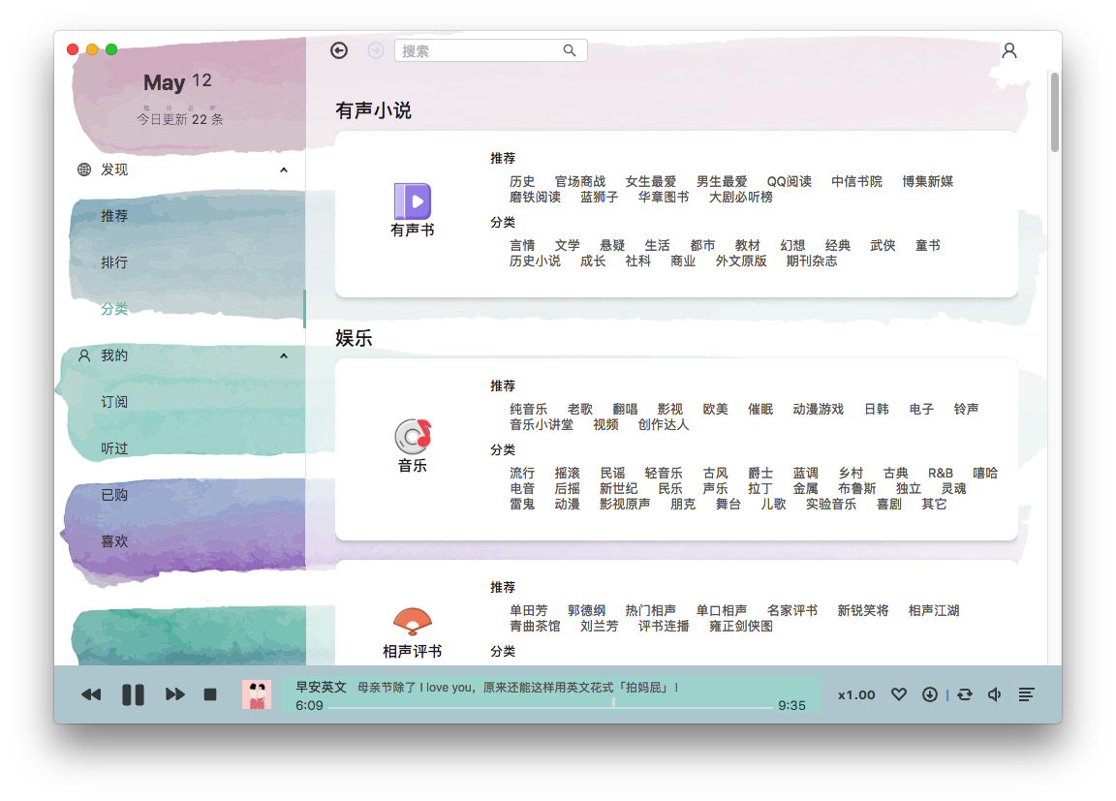The image size is (1116, 801).
Task: Click in the 搜索 search field
Action: pos(490,50)
